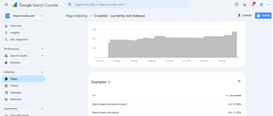Open the hamburger main menu

tap(6, 5)
